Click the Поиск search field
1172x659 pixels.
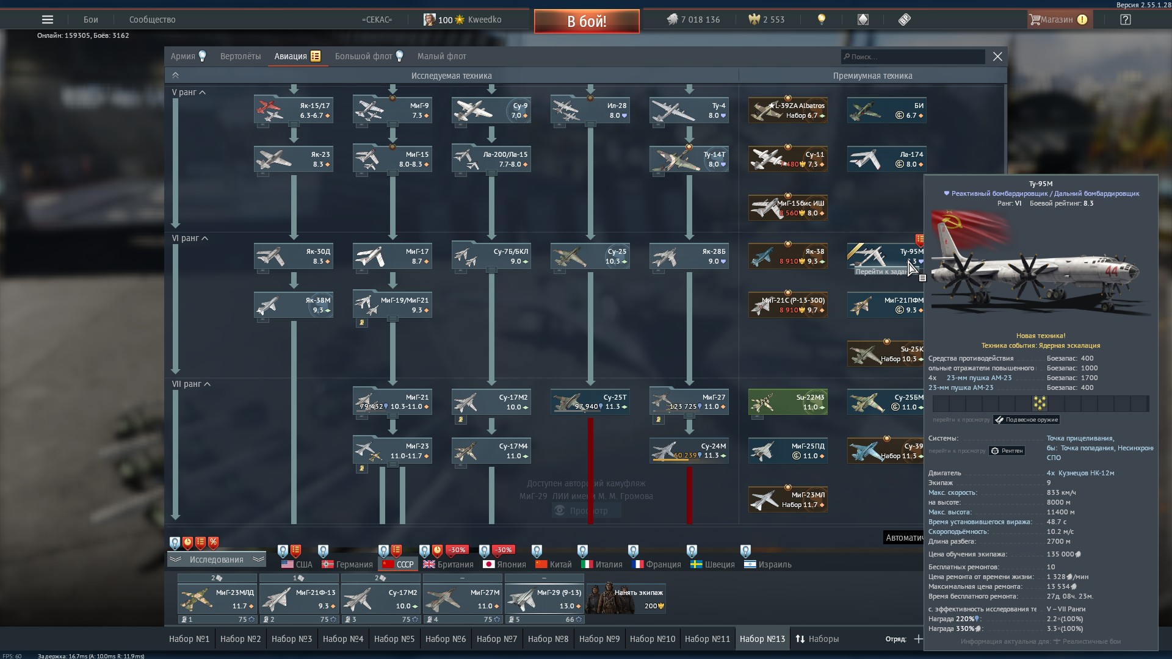(x=913, y=57)
